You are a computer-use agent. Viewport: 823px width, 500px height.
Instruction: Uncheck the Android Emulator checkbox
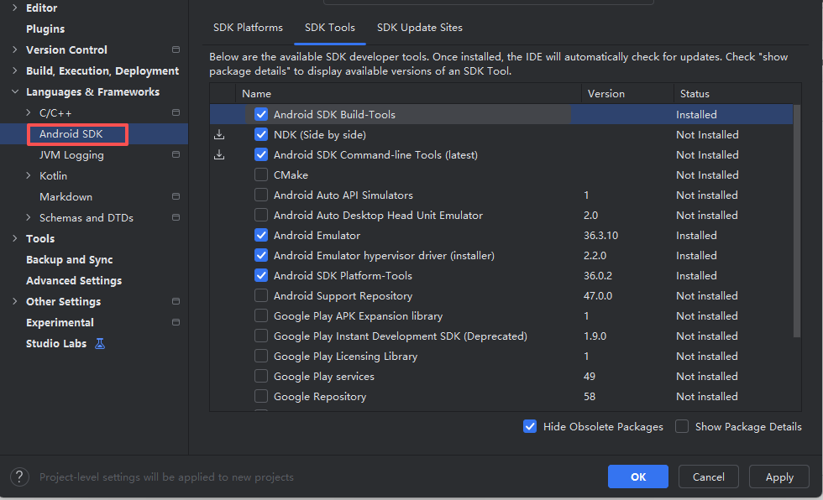261,236
